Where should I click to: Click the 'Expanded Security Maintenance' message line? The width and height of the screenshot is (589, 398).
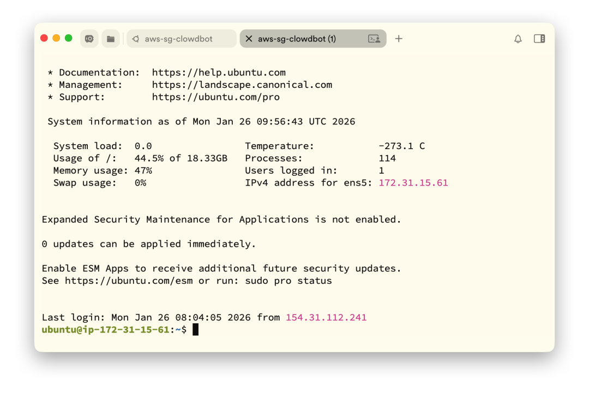[x=221, y=219]
